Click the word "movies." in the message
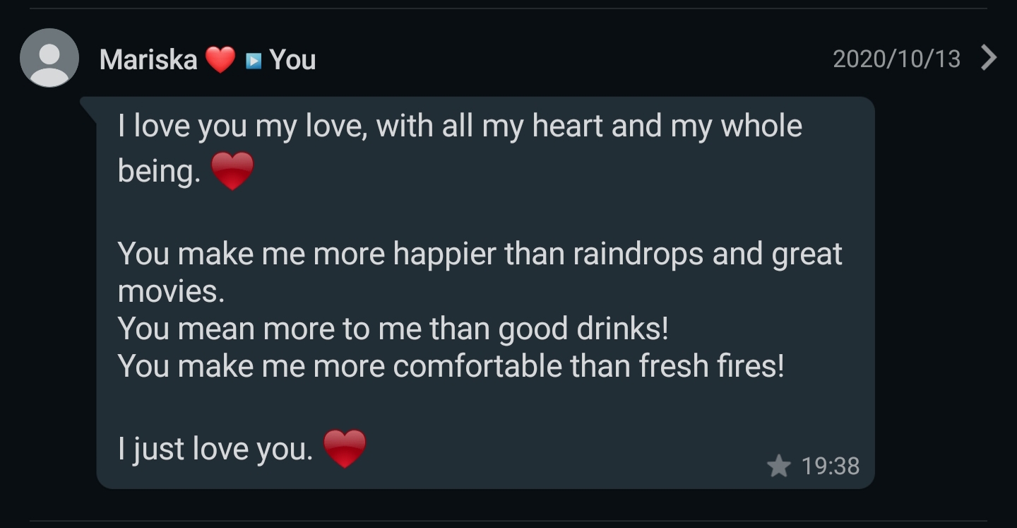The image size is (1017, 528). point(171,291)
